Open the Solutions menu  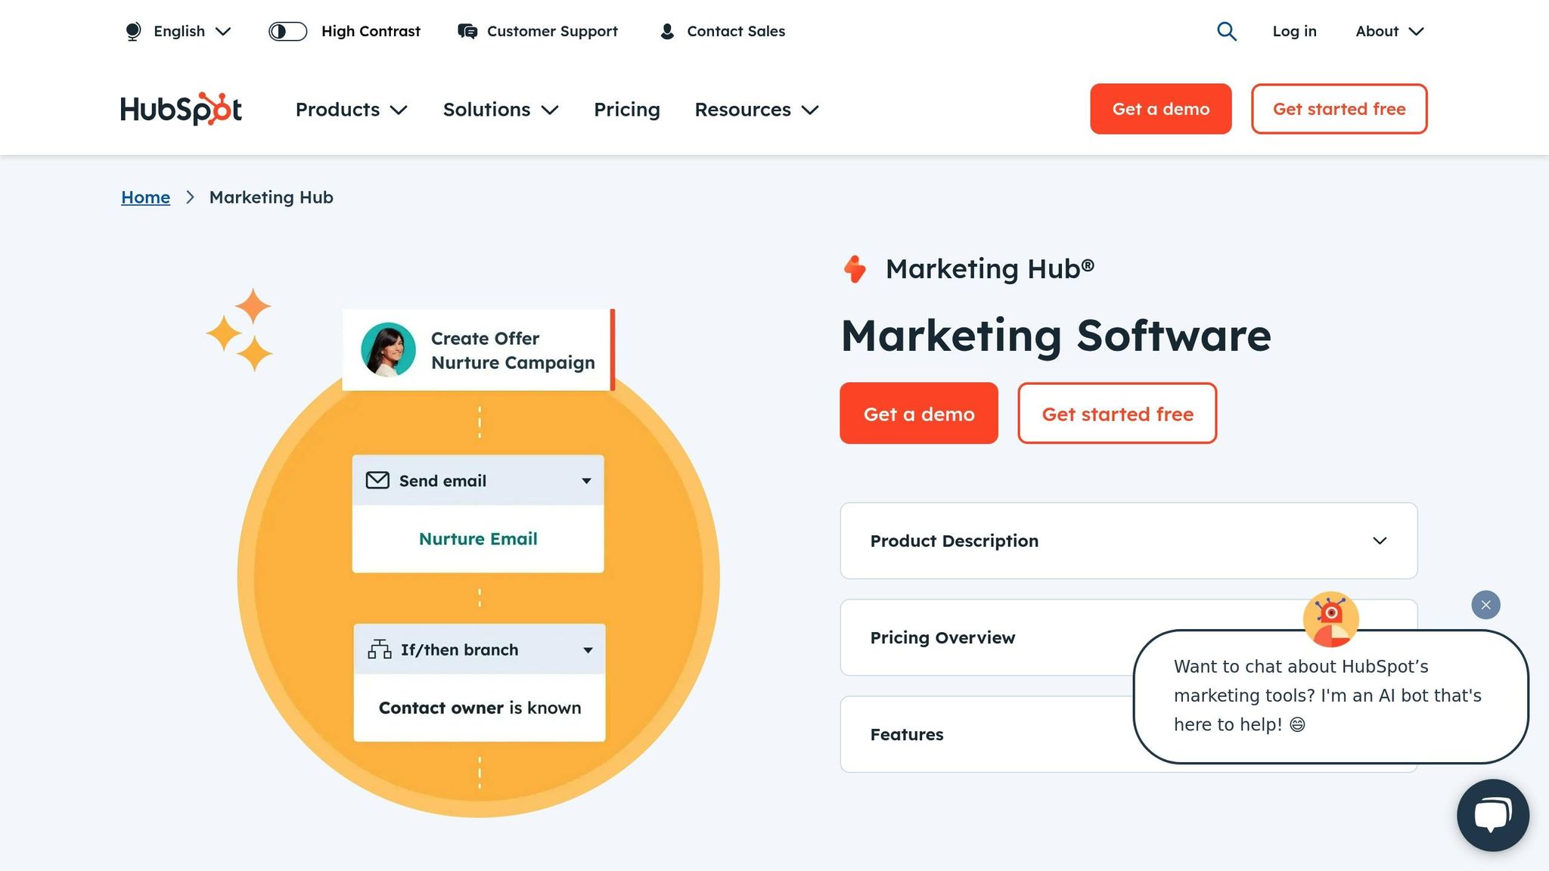pyautogui.click(x=500, y=110)
